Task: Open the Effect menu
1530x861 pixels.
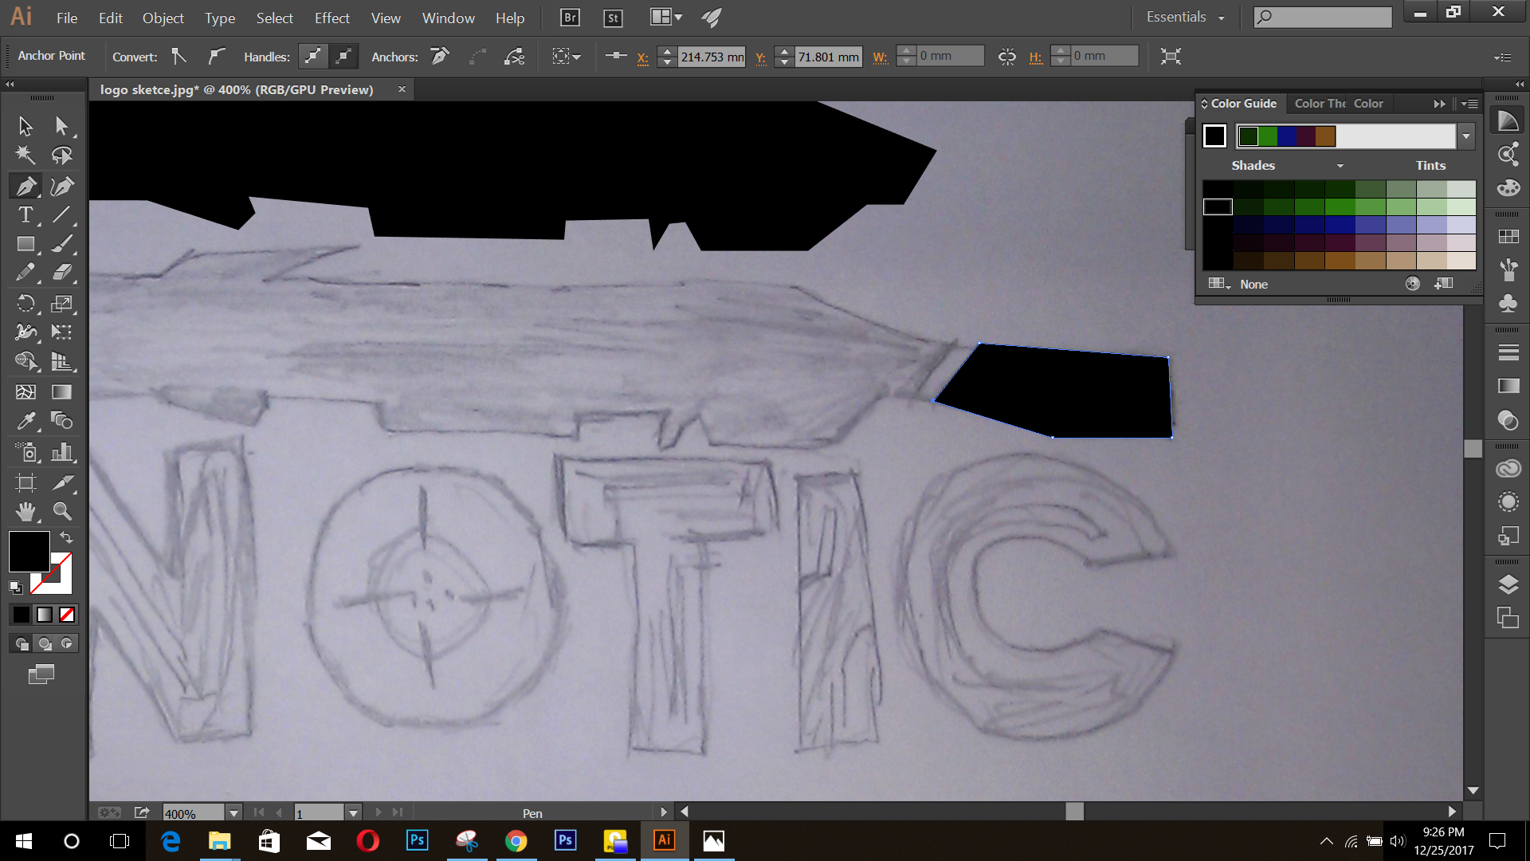Action: (x=331, y=18)
